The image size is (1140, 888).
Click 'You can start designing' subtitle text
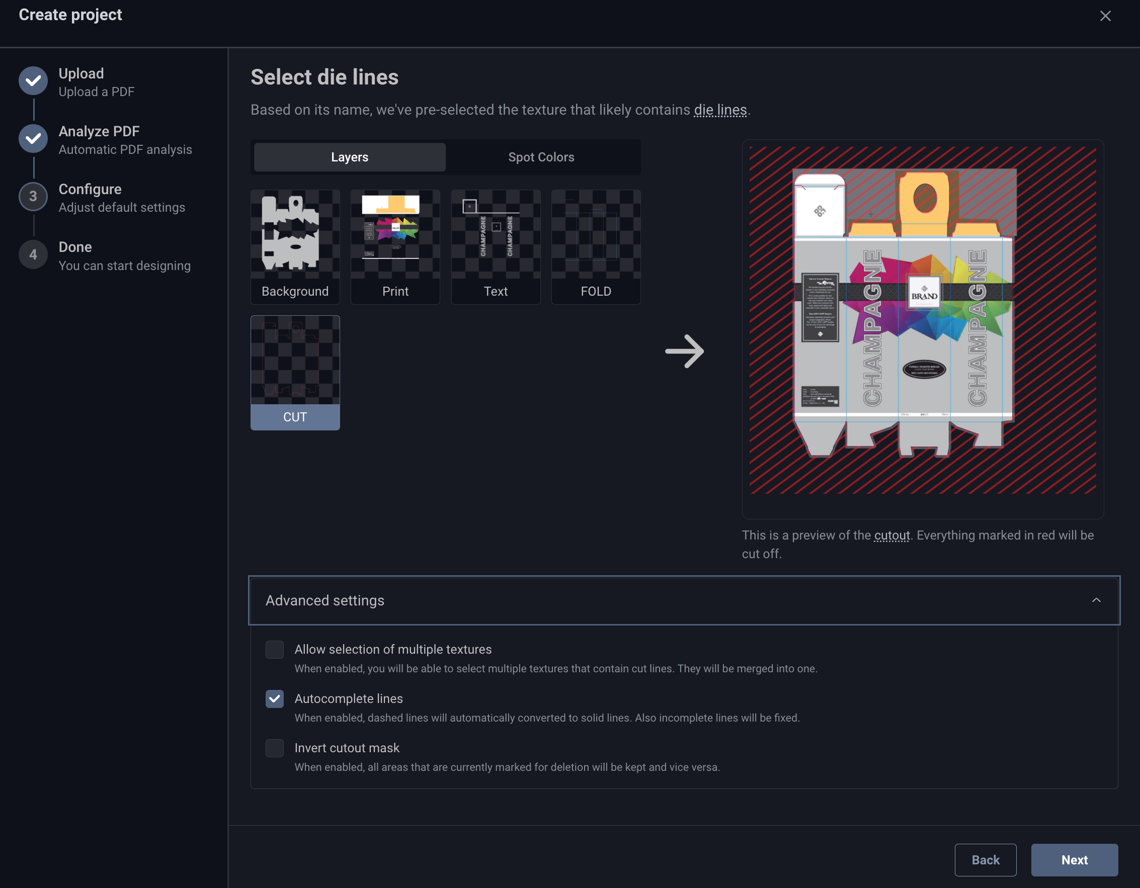tap(125, 265)
